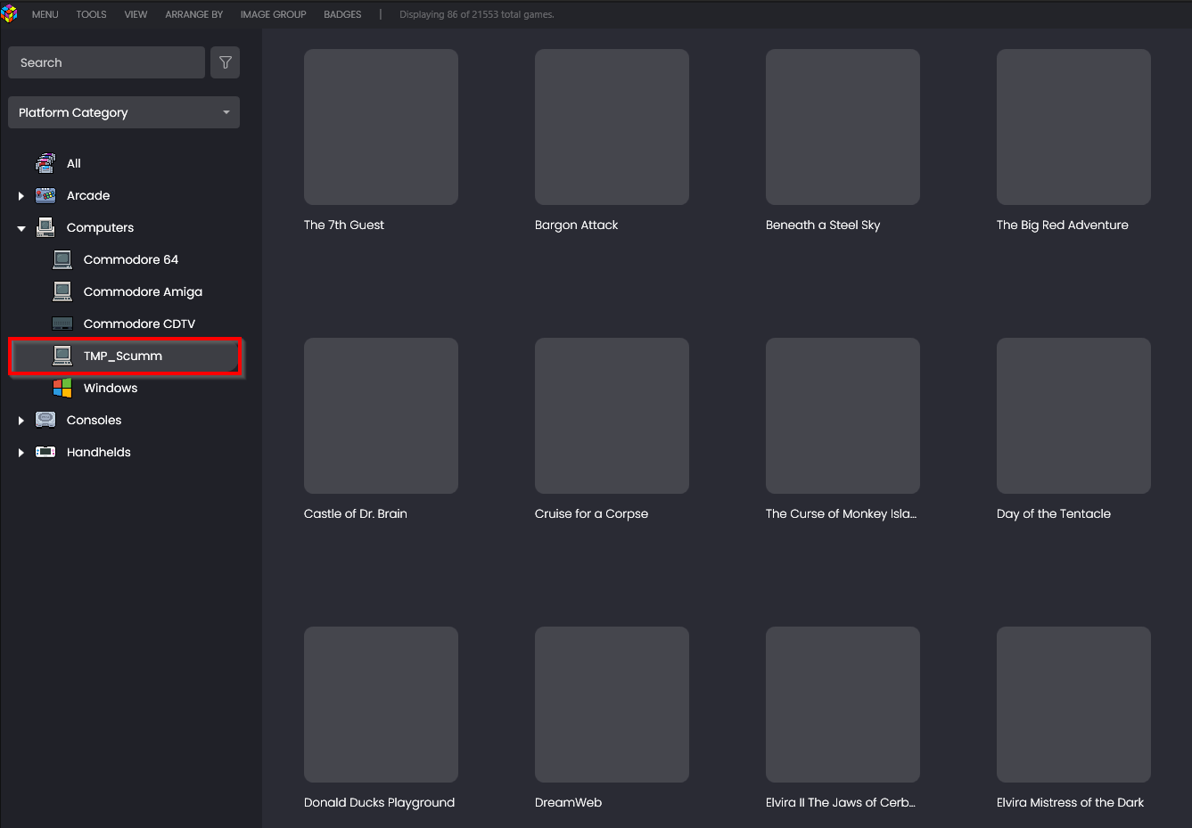Click 'Castle of Dr. Brain' title text

tap(355, 513)
